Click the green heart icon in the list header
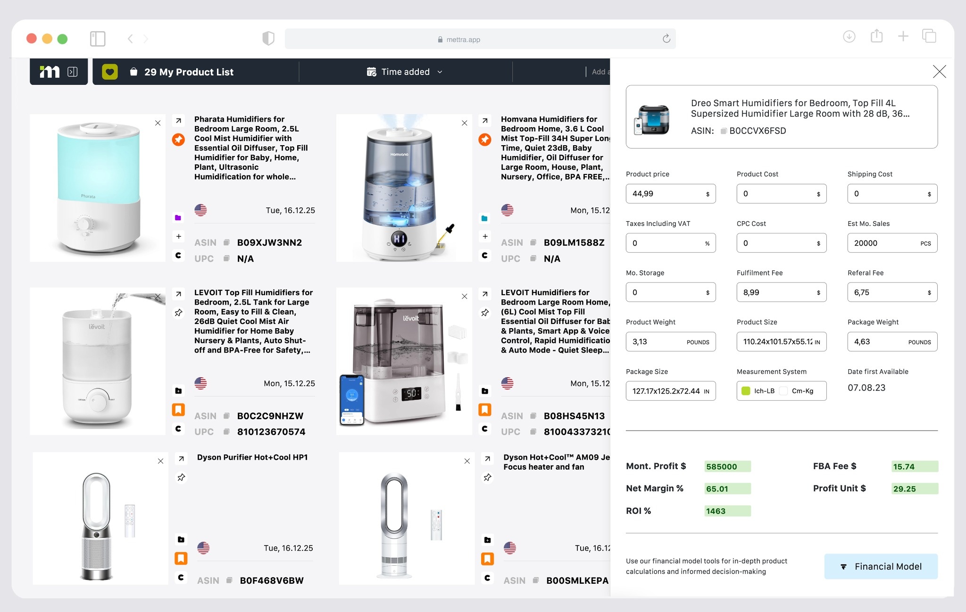Screen dimensions: 966x612 point(110,72)
